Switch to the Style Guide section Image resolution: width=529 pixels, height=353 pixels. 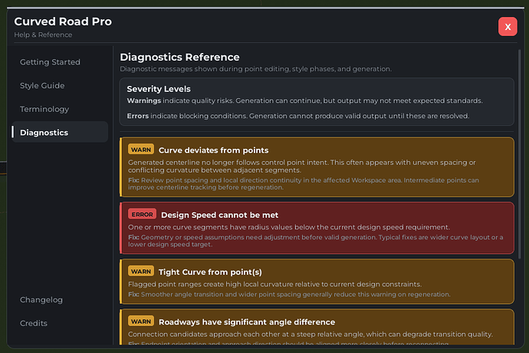[x=42, y=86]
